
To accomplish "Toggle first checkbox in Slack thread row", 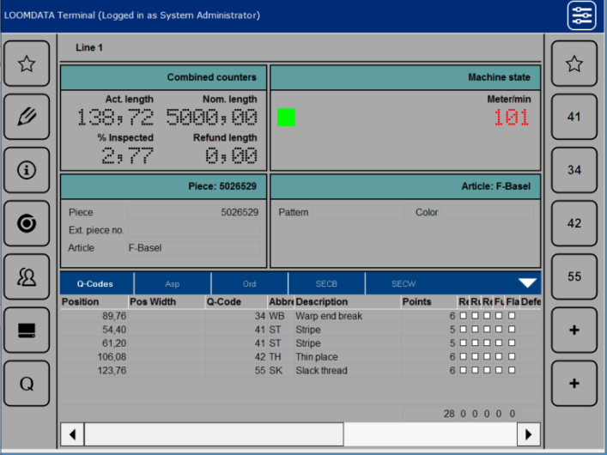I will [x=464, y=371].
